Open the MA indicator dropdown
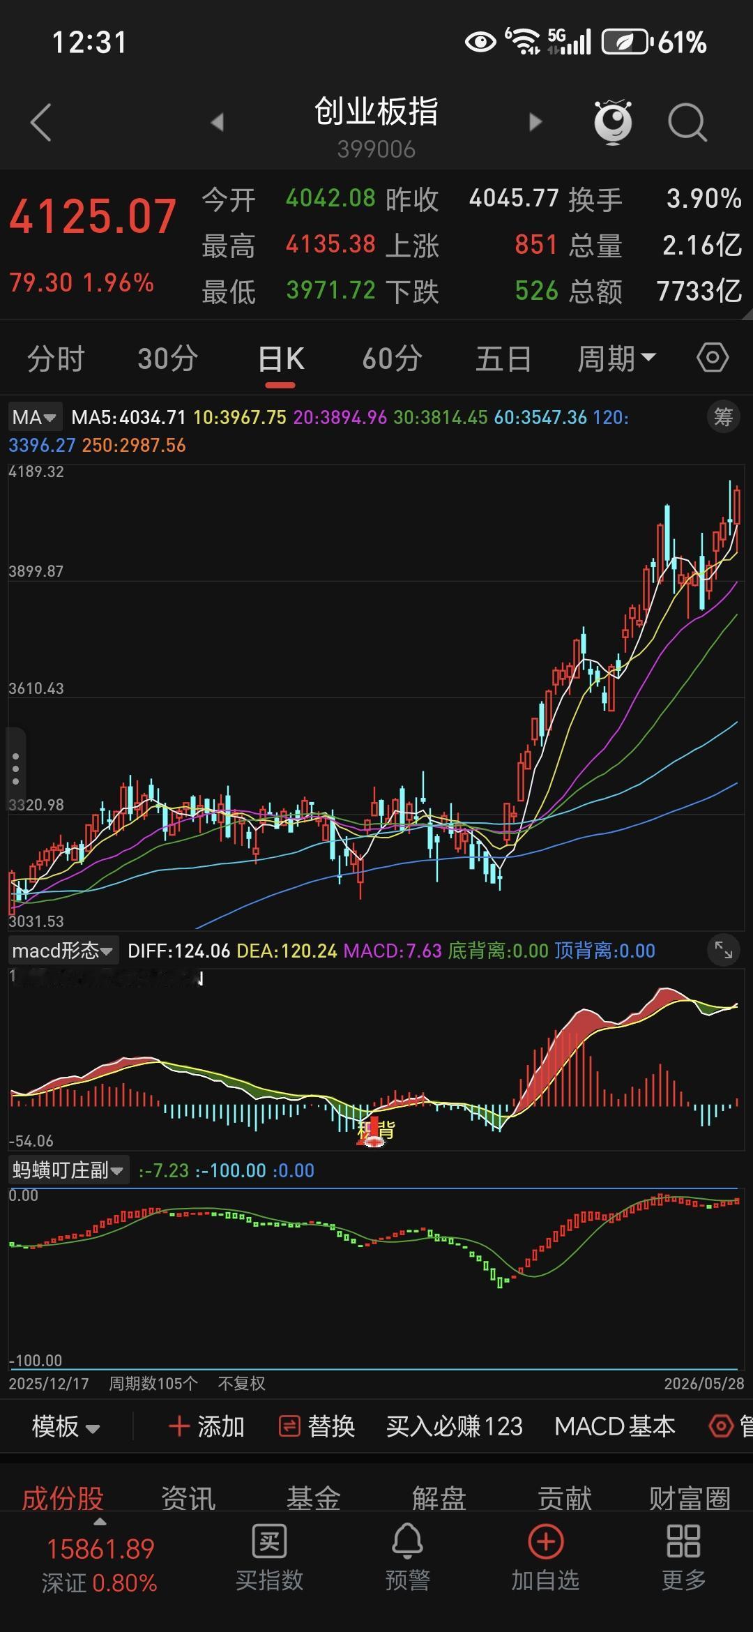The width and height of the screenshot is (753, 1632). [35, 417]
